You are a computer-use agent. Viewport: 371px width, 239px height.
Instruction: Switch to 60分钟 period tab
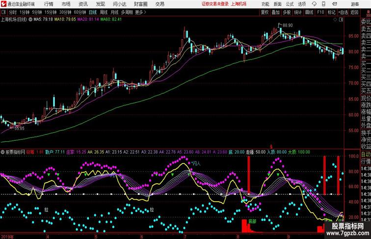pyautogui.click(x=80, y=12)
